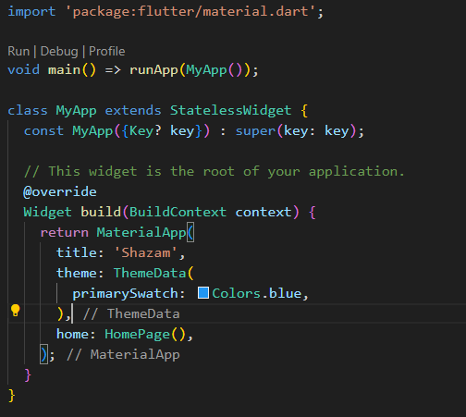Click the runApp function call
466x417 pixels.
[x=153, y=70]
